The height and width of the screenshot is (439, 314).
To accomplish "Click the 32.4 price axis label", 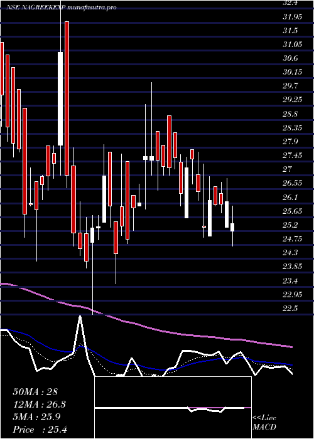I will point(290,3).
